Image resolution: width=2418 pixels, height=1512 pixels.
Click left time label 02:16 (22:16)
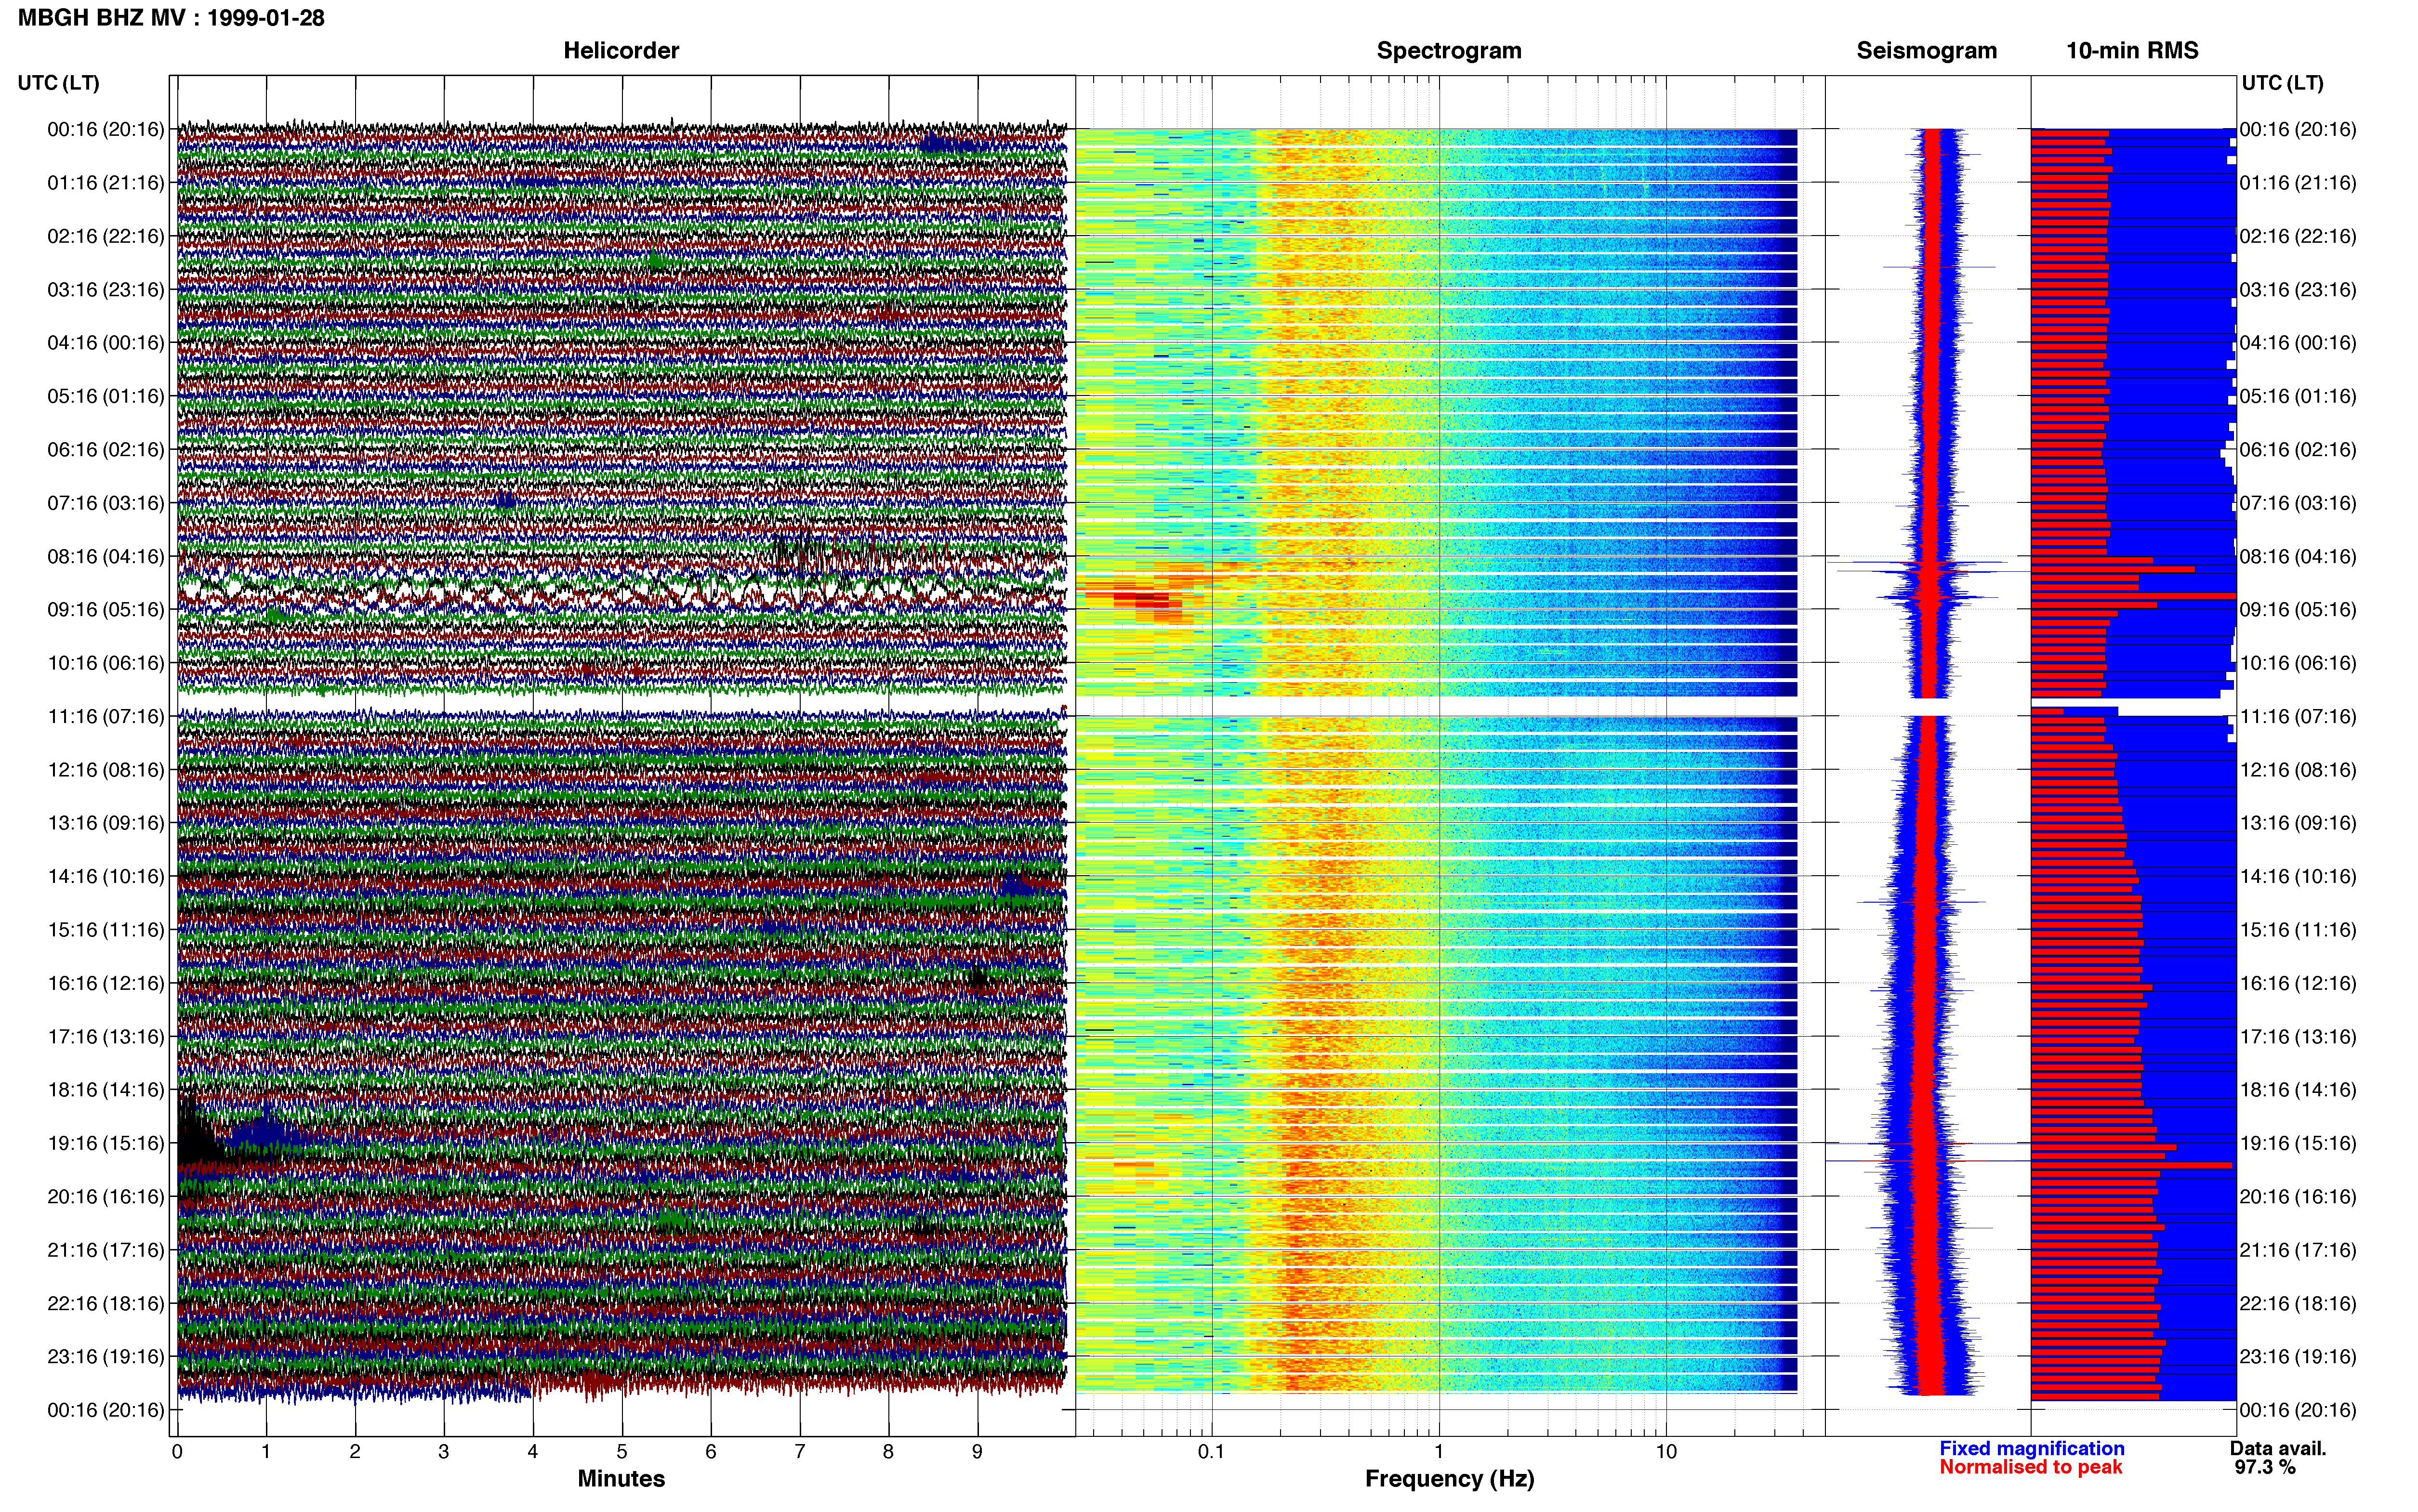[x=106, y=236]
